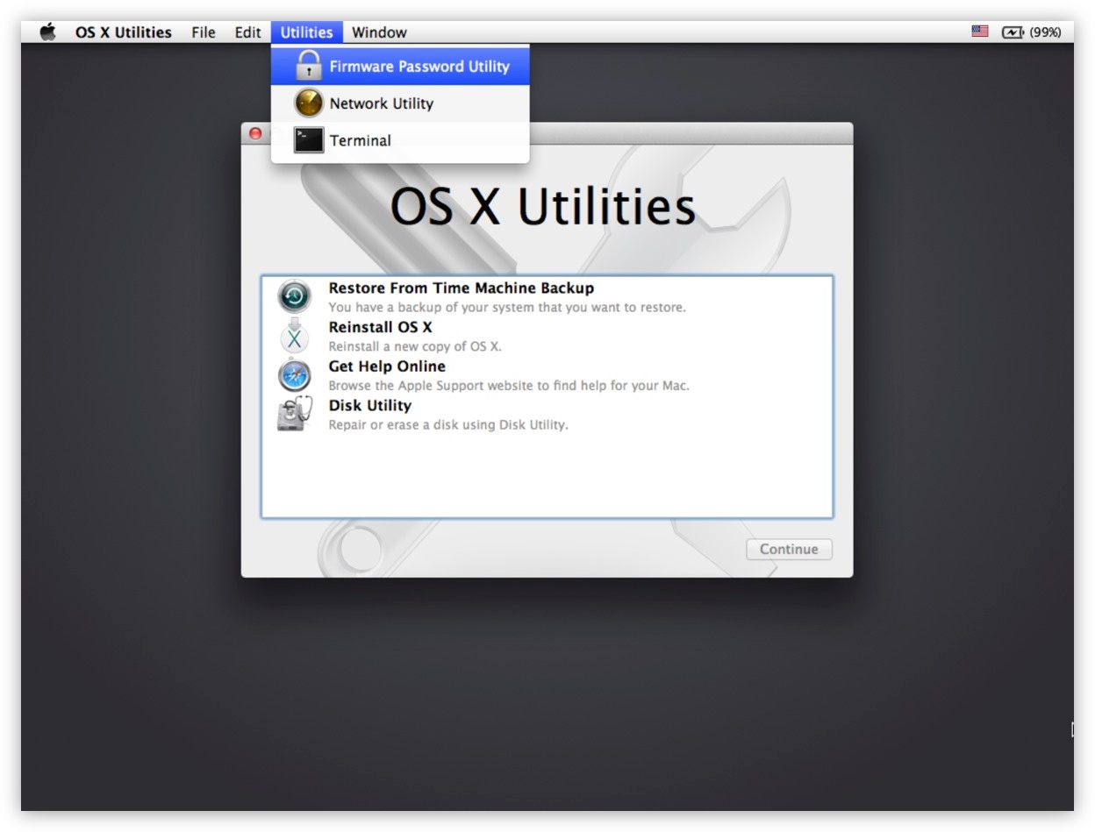Click 'You have a backup of your system' description
Viewport: 1095px width, 832px height.
pos(507,308)
